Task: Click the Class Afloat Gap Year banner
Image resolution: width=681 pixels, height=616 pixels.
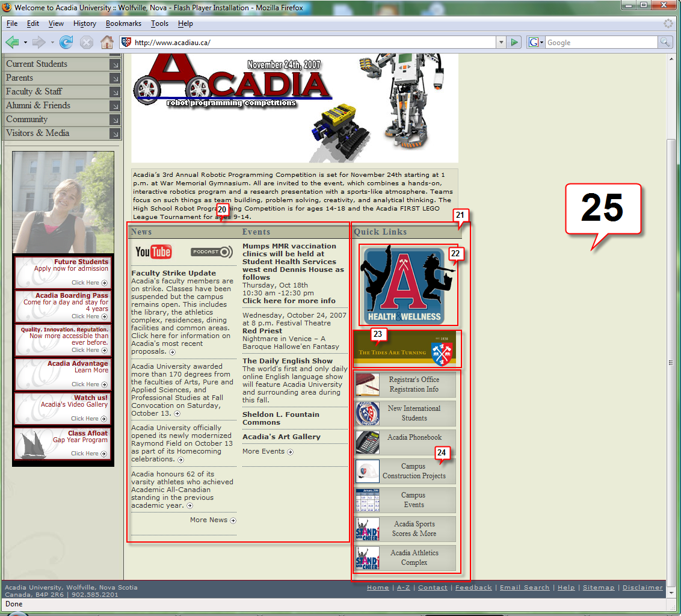Action: 63,443
